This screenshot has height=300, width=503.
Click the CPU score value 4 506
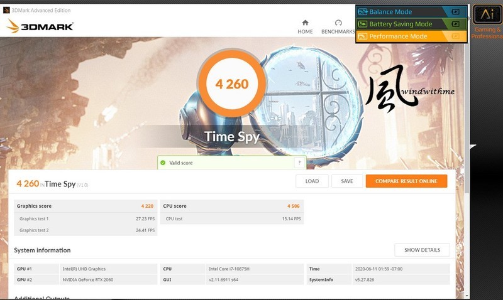[293, 206]
